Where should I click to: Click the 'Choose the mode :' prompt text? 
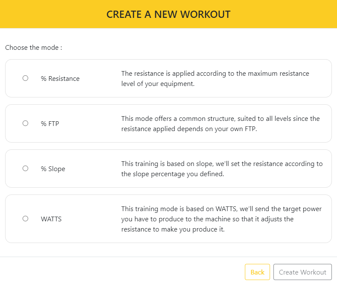34,48
